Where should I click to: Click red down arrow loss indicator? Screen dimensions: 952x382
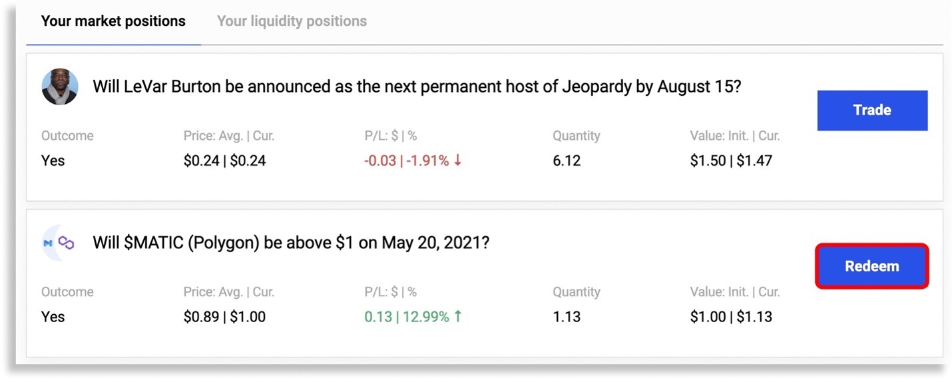point(458,160)
